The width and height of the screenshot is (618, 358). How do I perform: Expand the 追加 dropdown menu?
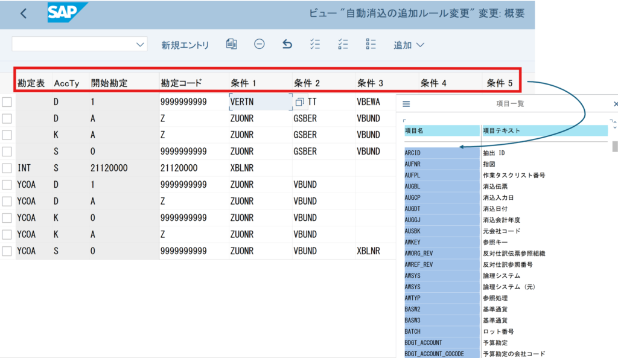[x=409, y=45]
